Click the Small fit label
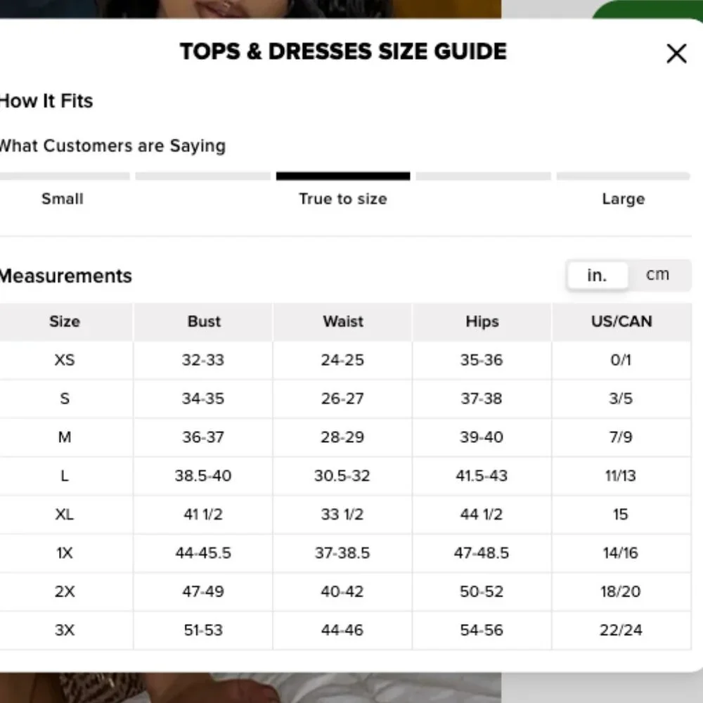 click(63, 199)
